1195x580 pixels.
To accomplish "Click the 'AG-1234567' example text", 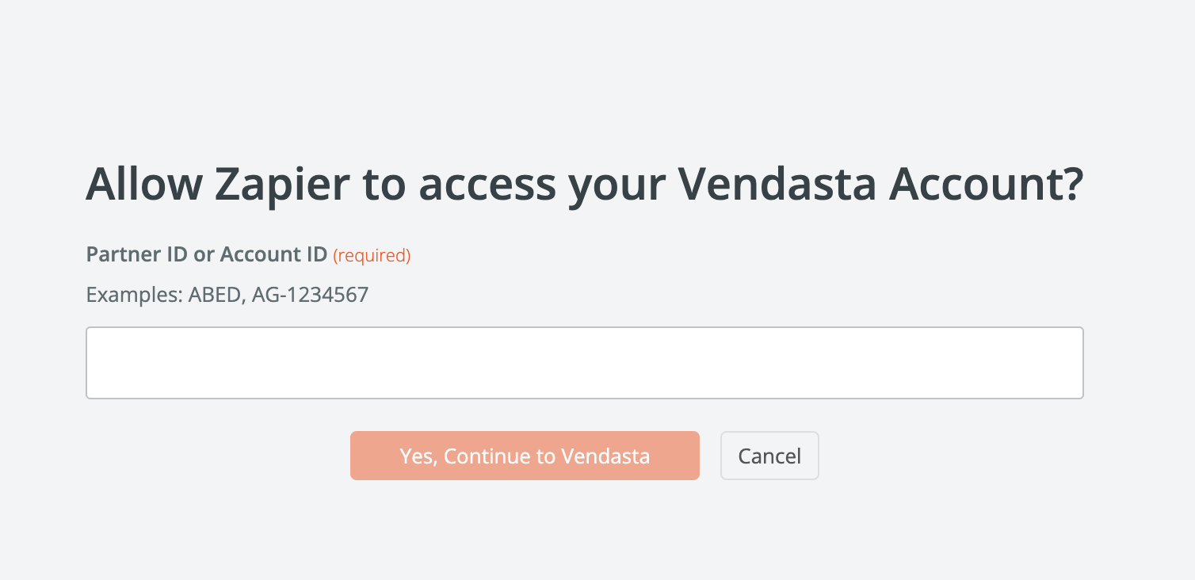I will pos(311,296).
